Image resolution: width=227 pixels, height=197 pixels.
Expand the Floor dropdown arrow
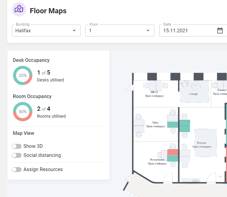point(148,30)
